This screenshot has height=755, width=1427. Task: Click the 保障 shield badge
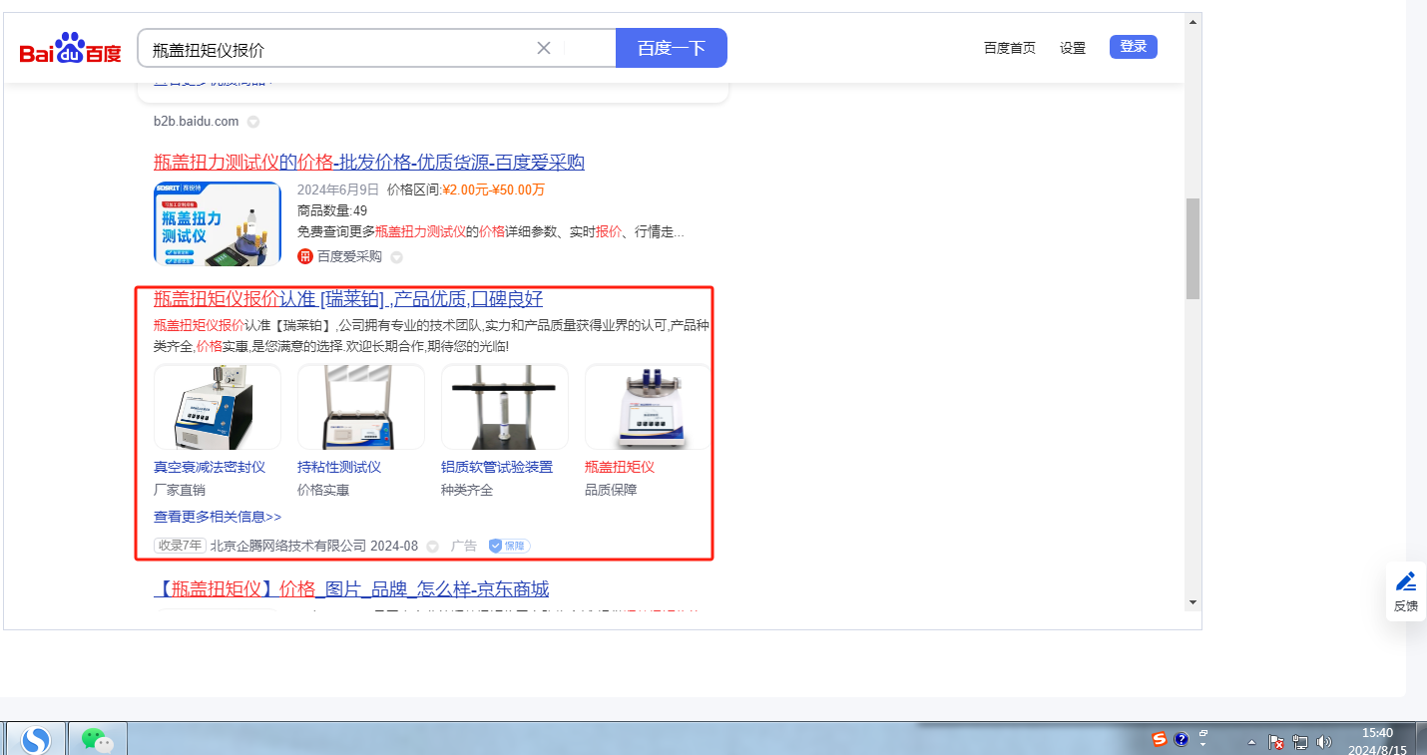coord(509,546)
